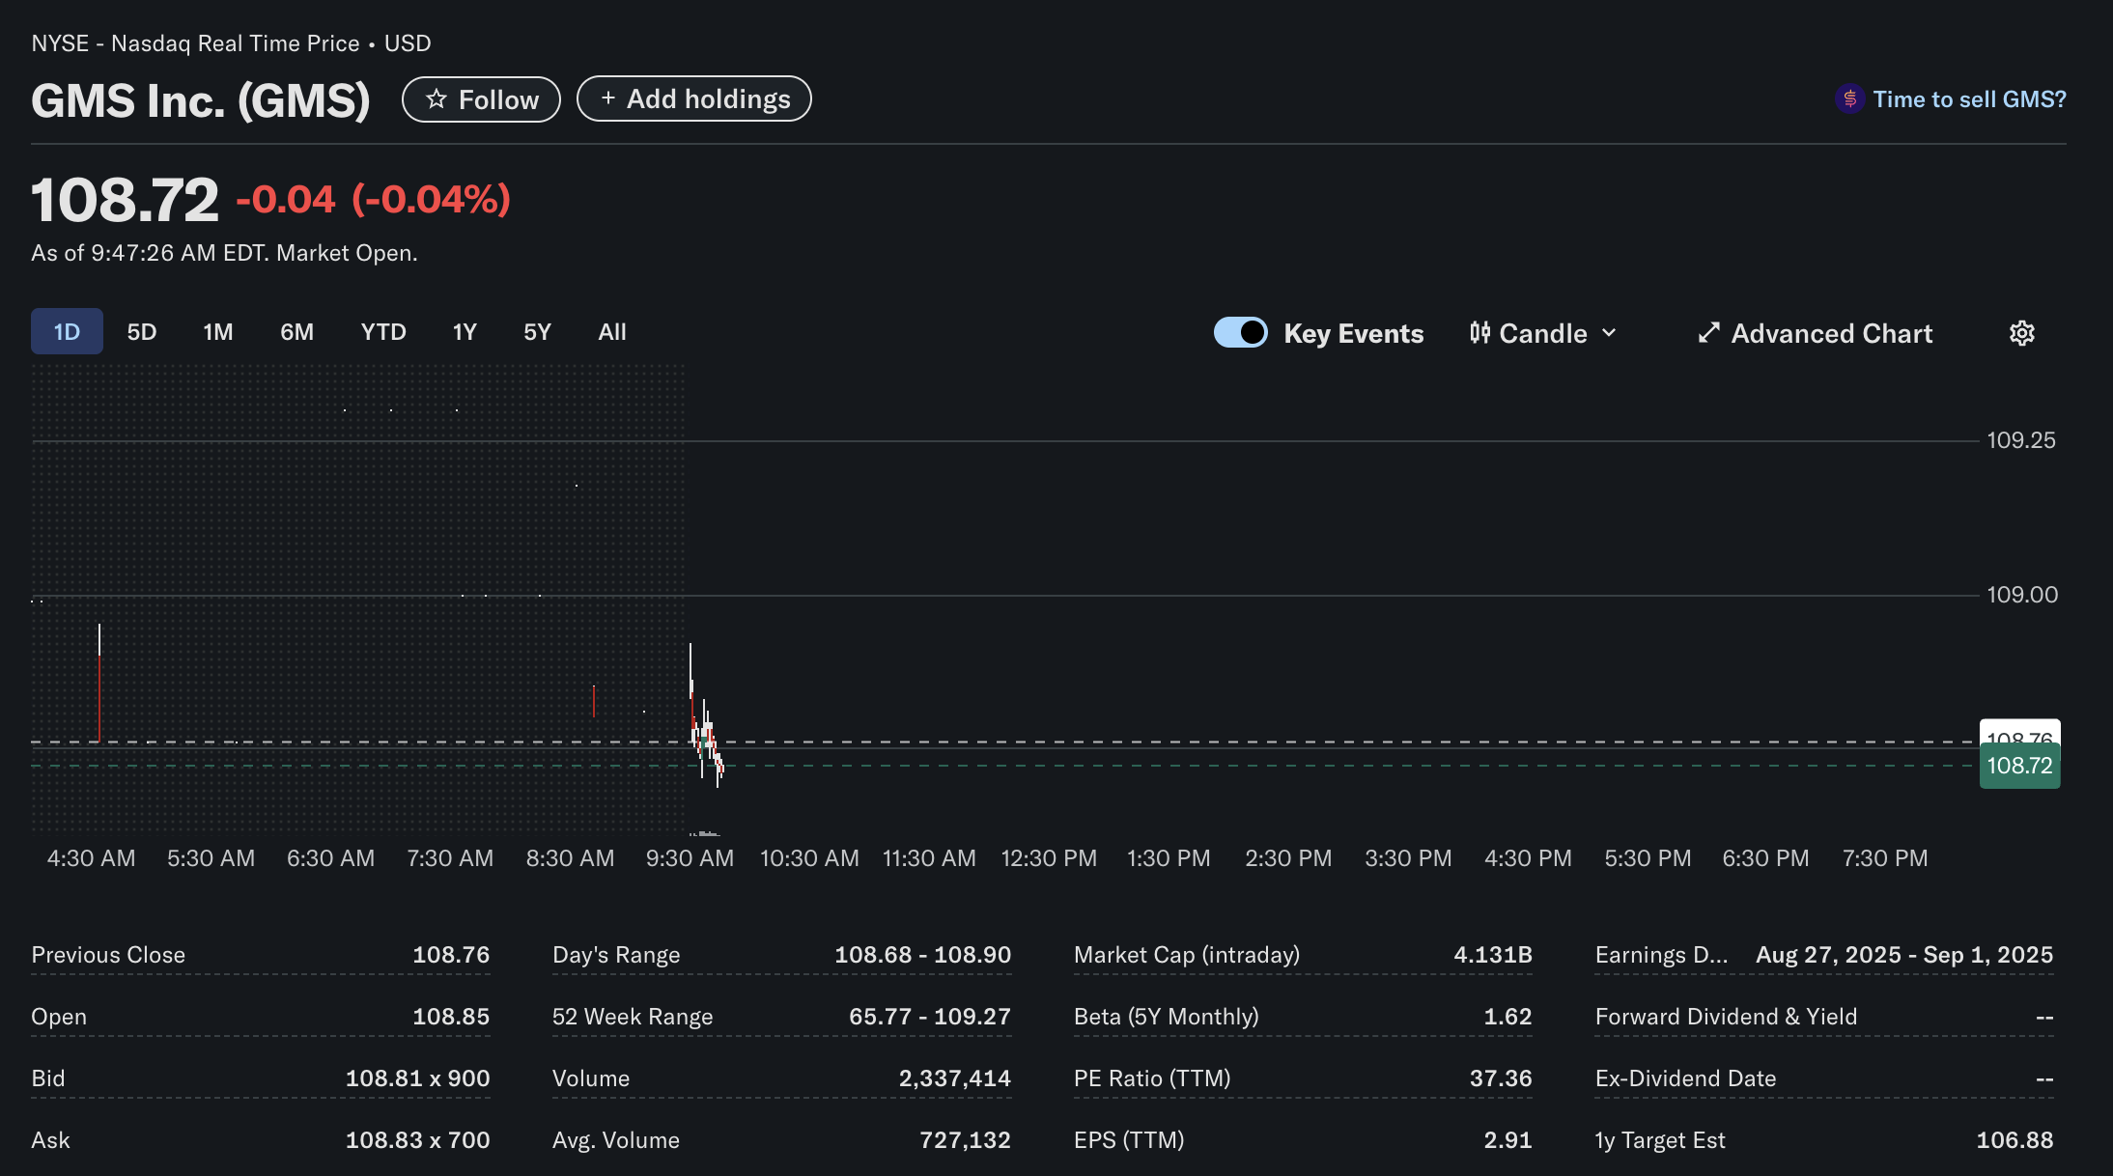The image size is (2113, 1176).
Task: Click earnings date Aug 27, 2025 - Sep 1, 2025
Action: click(x=1904, y=955)
